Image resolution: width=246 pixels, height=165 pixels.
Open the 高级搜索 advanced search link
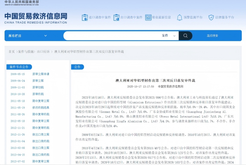tap(212, 36)
